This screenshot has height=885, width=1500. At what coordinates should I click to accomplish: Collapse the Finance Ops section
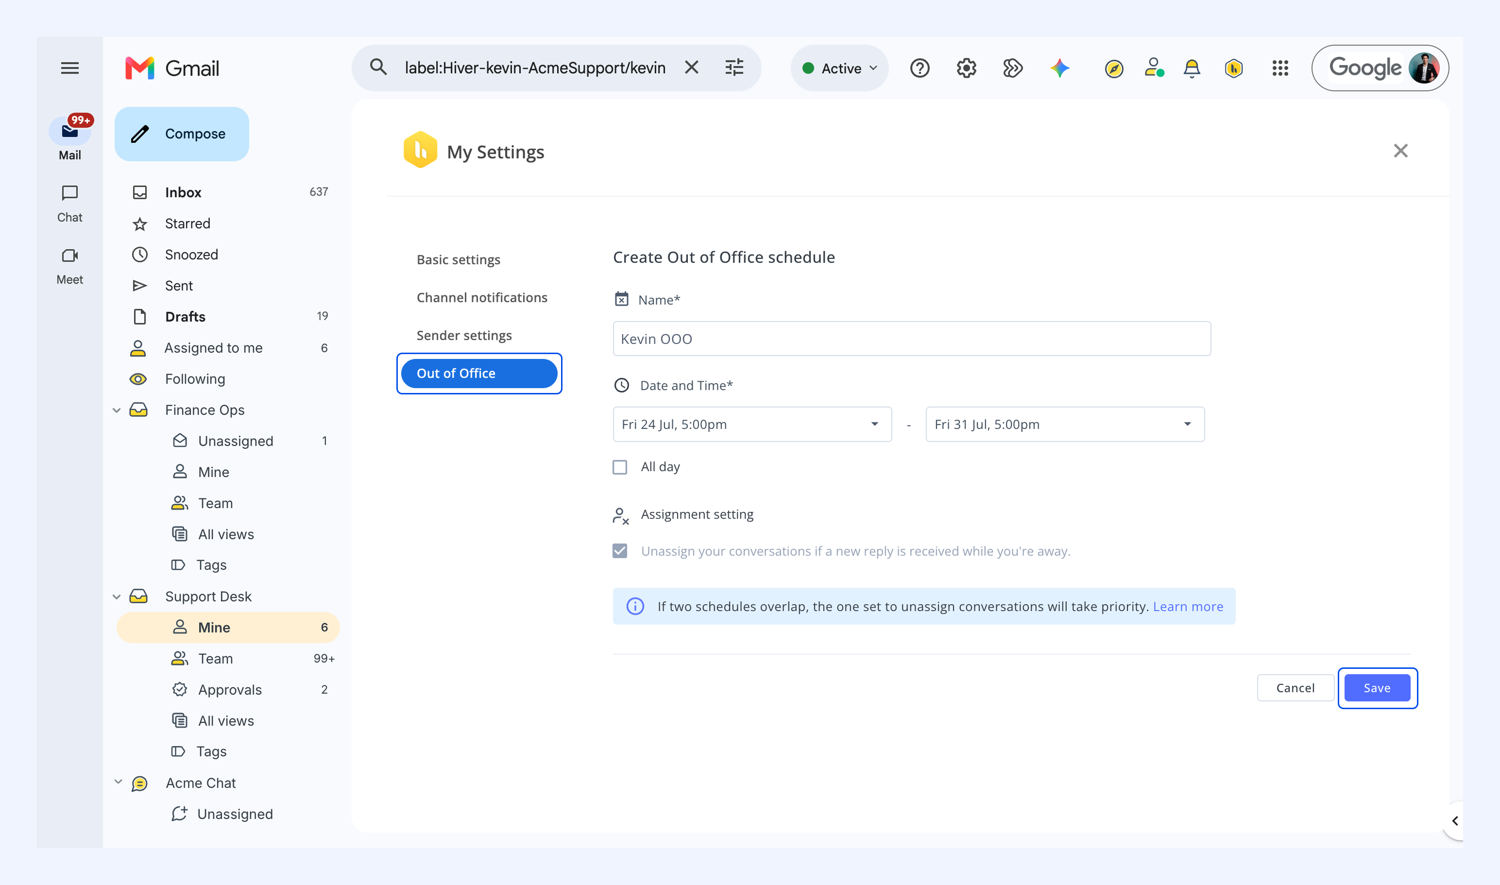click(x=117, y=410)
